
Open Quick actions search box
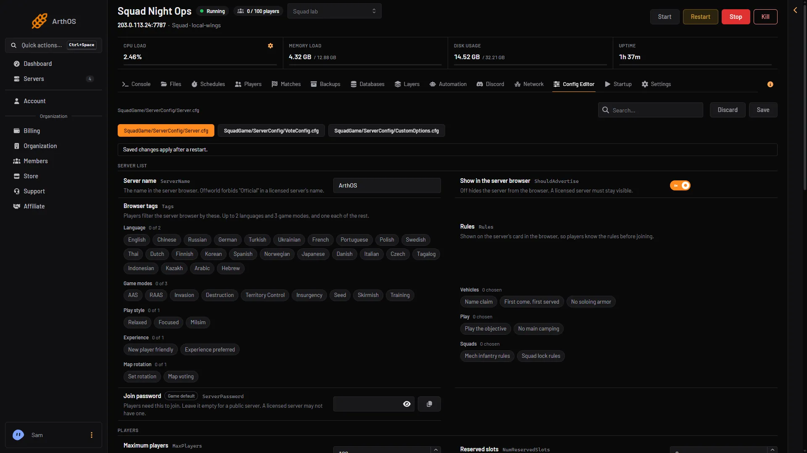point(53,45)
